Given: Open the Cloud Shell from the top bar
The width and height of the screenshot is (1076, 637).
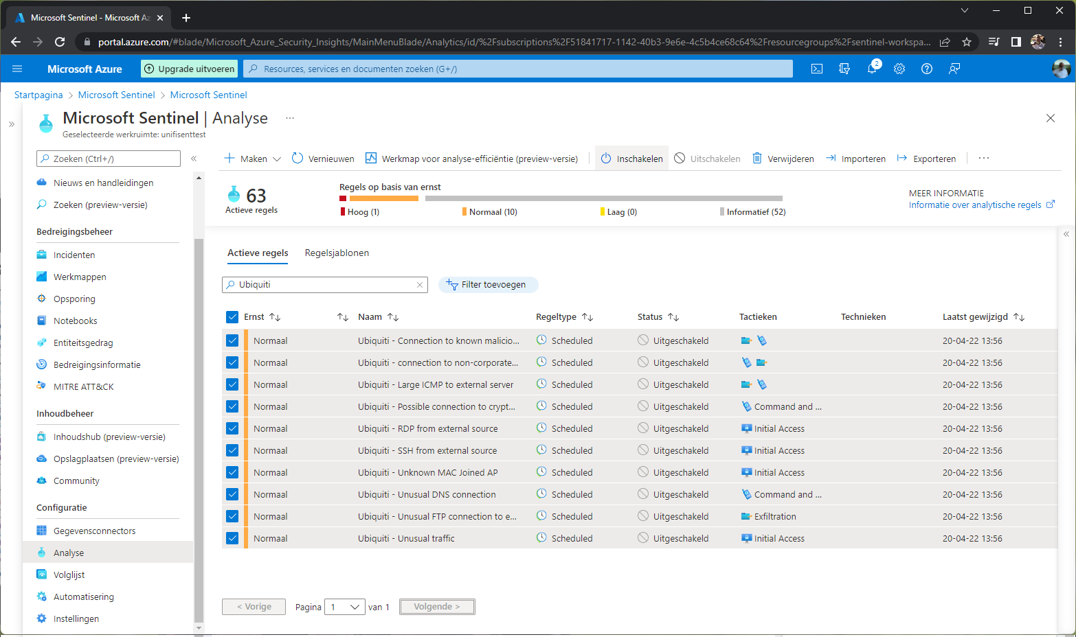Looking at the screenshot, I should point(816,69).
